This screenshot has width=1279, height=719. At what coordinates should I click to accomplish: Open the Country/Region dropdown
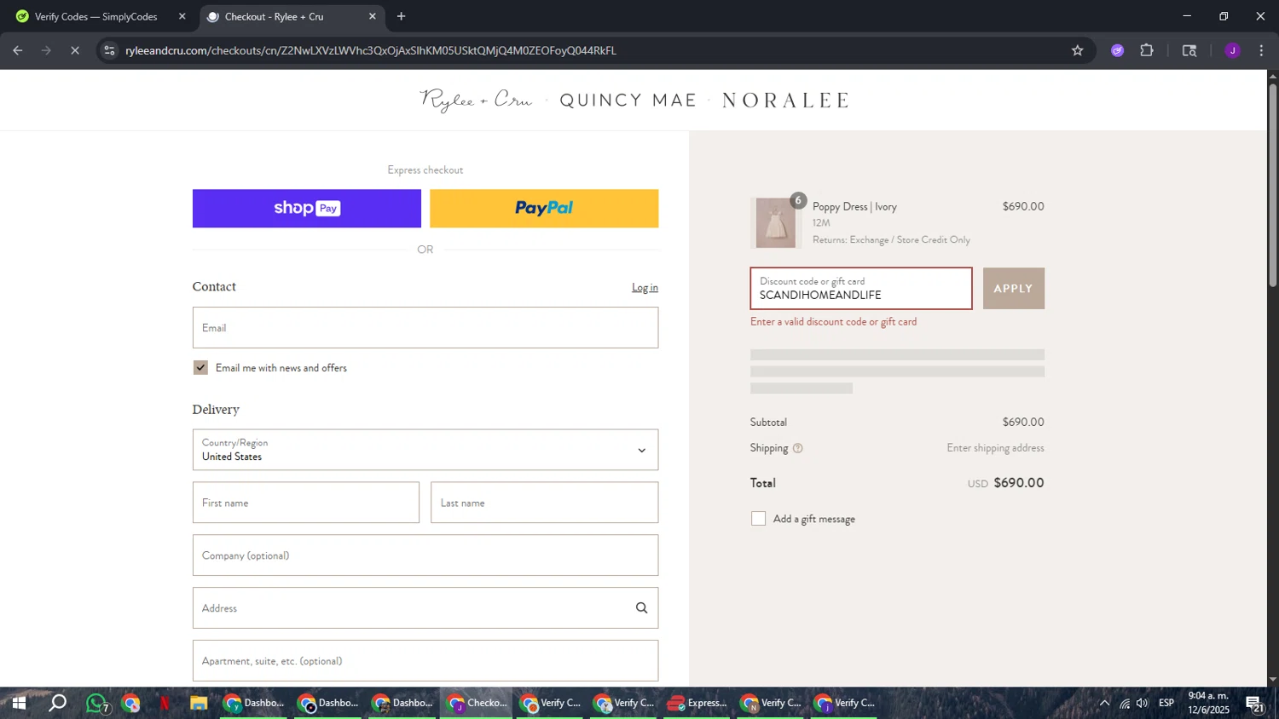[425, 450]
